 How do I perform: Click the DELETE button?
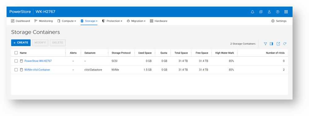tap(58, 43)
